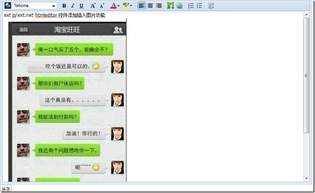Click the editor scrollbar up arrow
The image size is (315, 193).
coord(306,14)
